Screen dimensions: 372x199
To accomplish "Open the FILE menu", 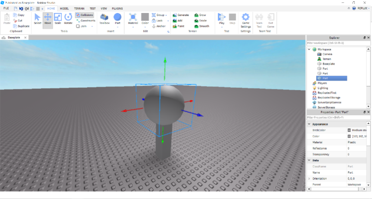I will click(x=6, y=8).
